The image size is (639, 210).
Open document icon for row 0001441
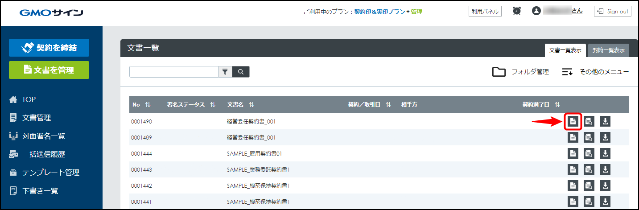tap(573, 202)
